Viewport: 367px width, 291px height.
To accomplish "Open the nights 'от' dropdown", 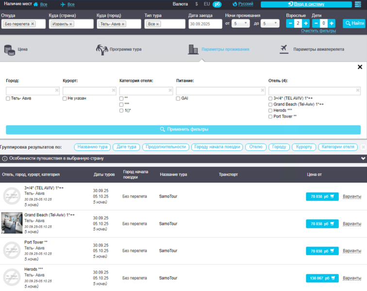I will tap(240, 23).
